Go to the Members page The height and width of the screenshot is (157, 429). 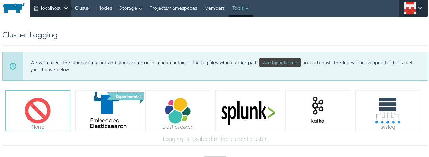click(214, 8)
